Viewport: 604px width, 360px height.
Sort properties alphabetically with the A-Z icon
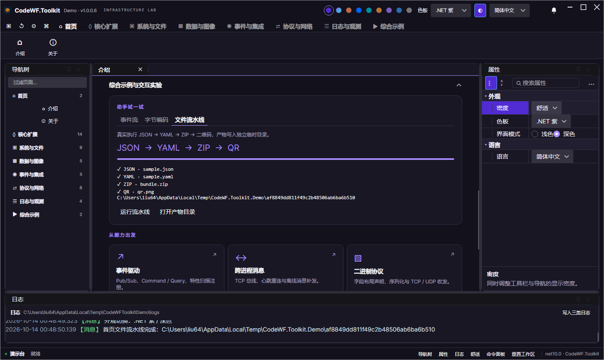(x=502, y=83)
